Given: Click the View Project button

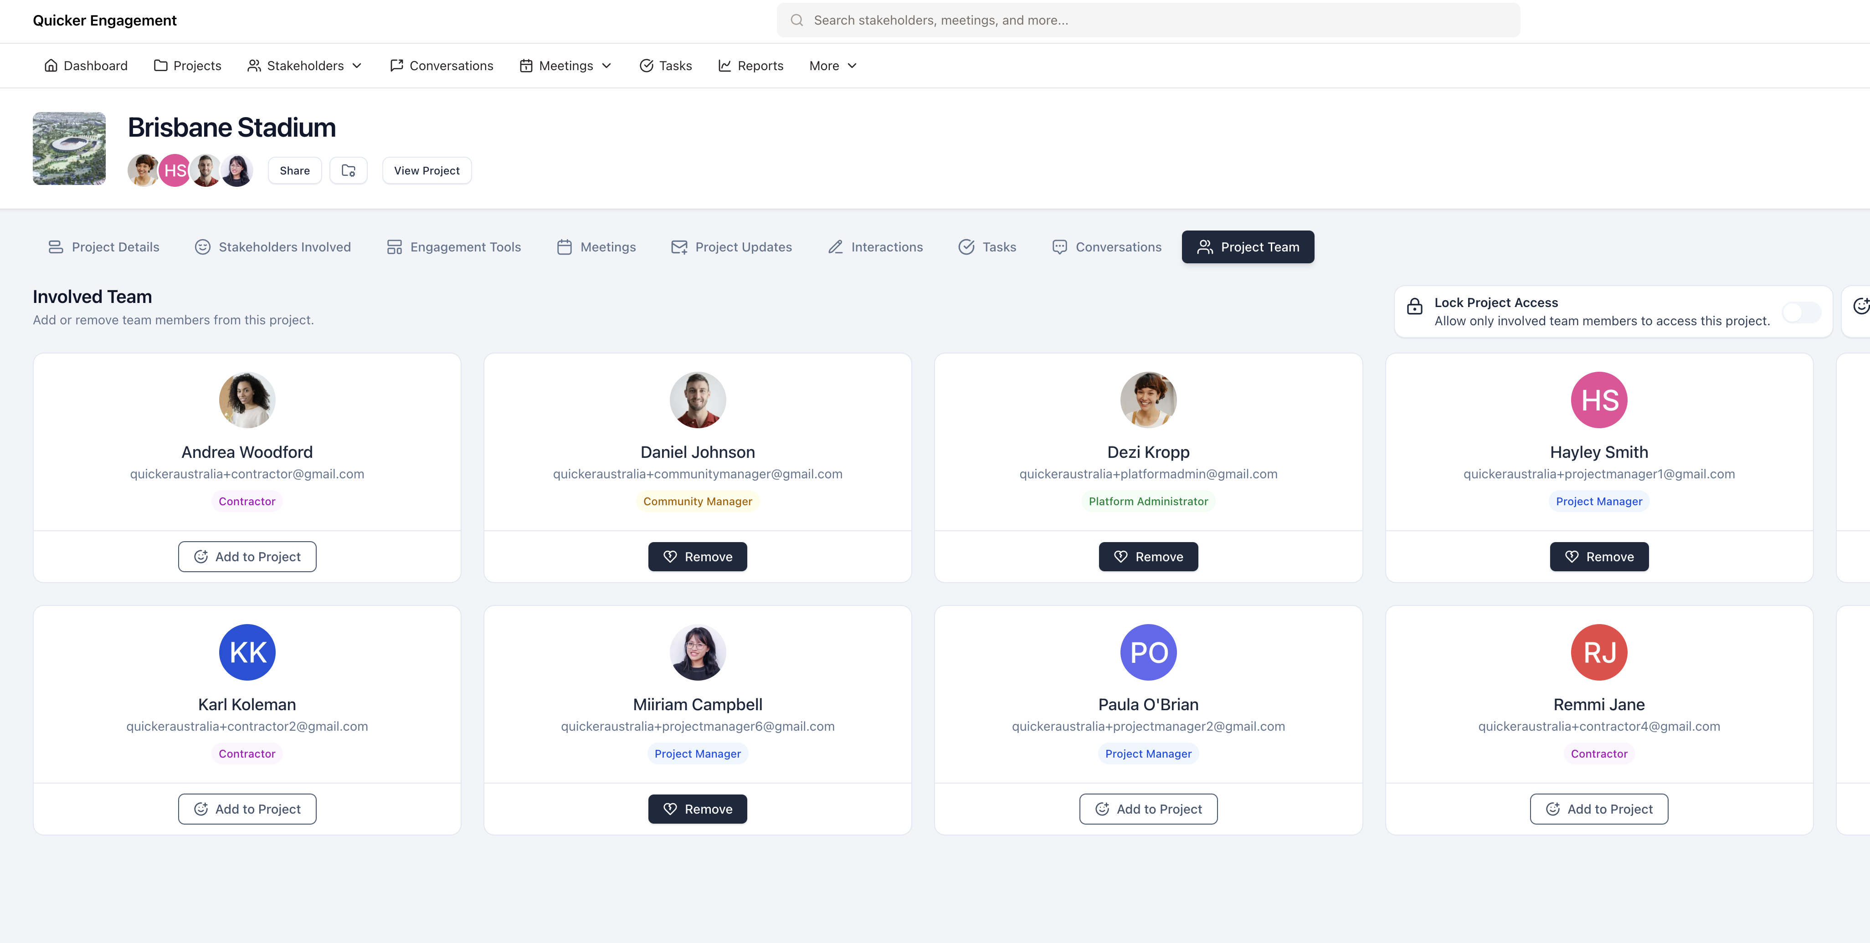Looking at the screenshot, I should point(426,170).
